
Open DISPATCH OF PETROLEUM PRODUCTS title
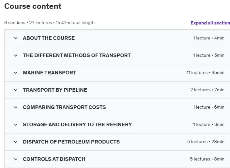(x=71, y=142)
